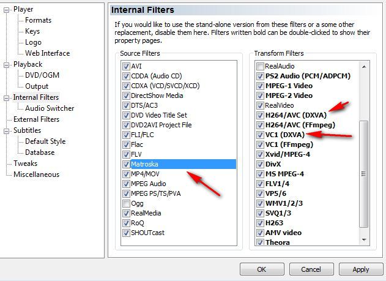Toggle the AMV video checkbox
Image resolution: width=386 pixels, height=281 pixels.
[260, 233]
